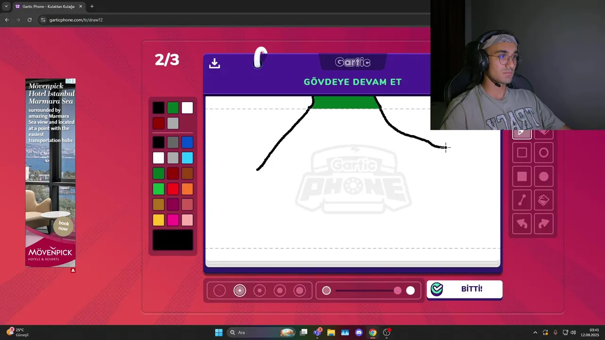Open the Windows Start menu

click(x=219, y=332)
